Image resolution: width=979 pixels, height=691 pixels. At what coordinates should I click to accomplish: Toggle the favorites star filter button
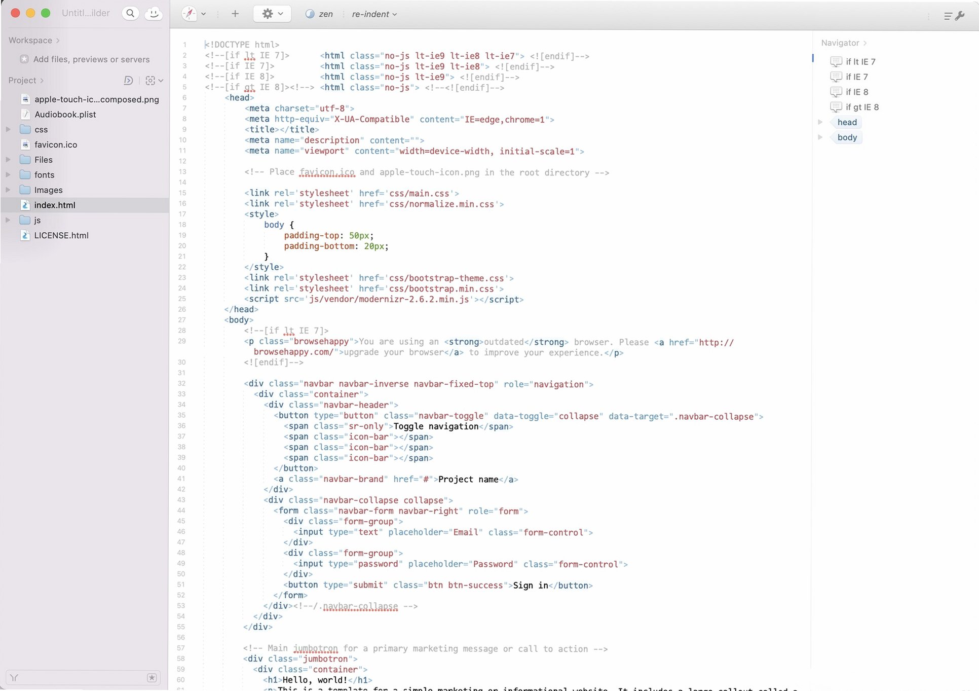[152, 678]
